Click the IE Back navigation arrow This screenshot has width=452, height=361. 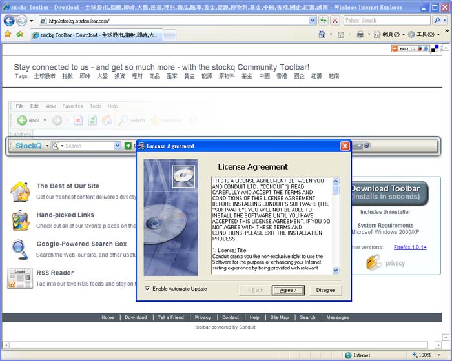coord(9,21)
